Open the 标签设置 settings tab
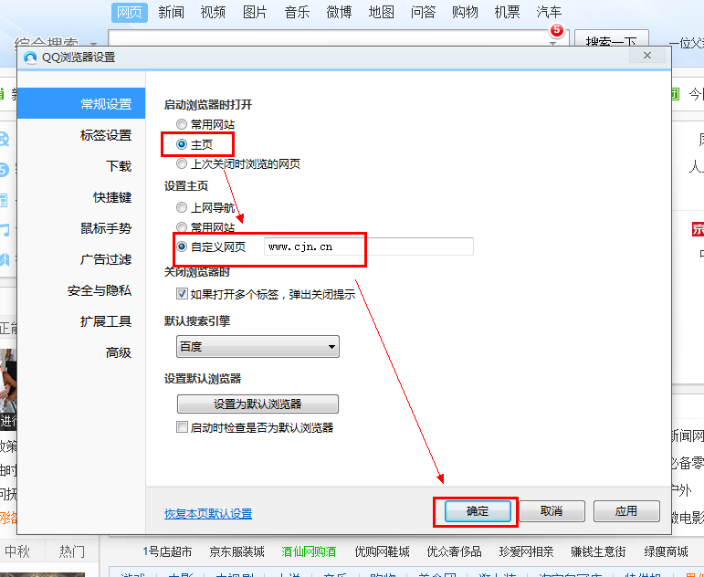 [x=106, y=135]
